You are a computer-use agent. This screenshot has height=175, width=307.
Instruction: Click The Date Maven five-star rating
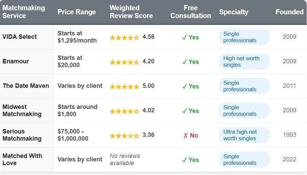coord(124,86)
